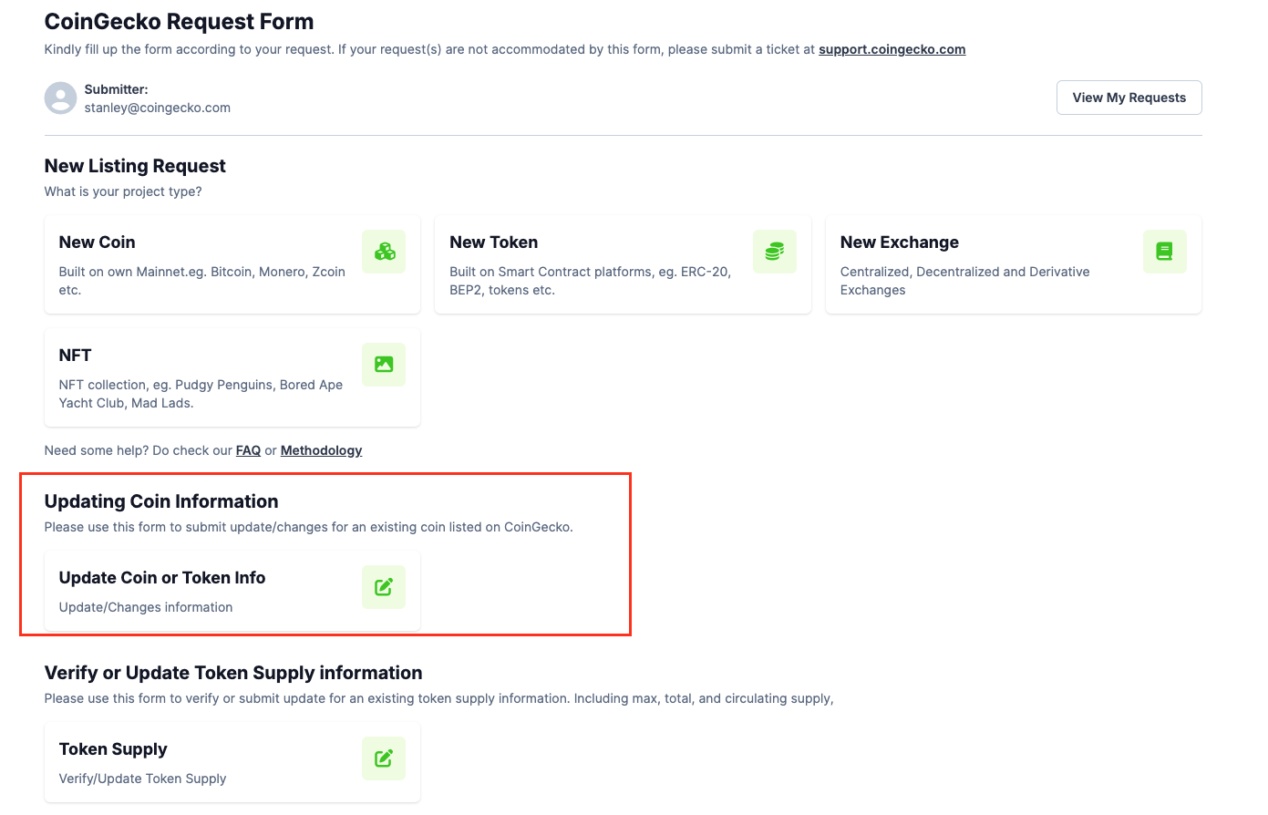This screenshot has height=815, width=1268.
Task: Open View My Requests
Action: click(x=1129, y=98)
